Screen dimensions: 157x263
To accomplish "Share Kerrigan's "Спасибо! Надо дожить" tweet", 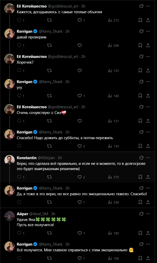I will click(148, 146).
